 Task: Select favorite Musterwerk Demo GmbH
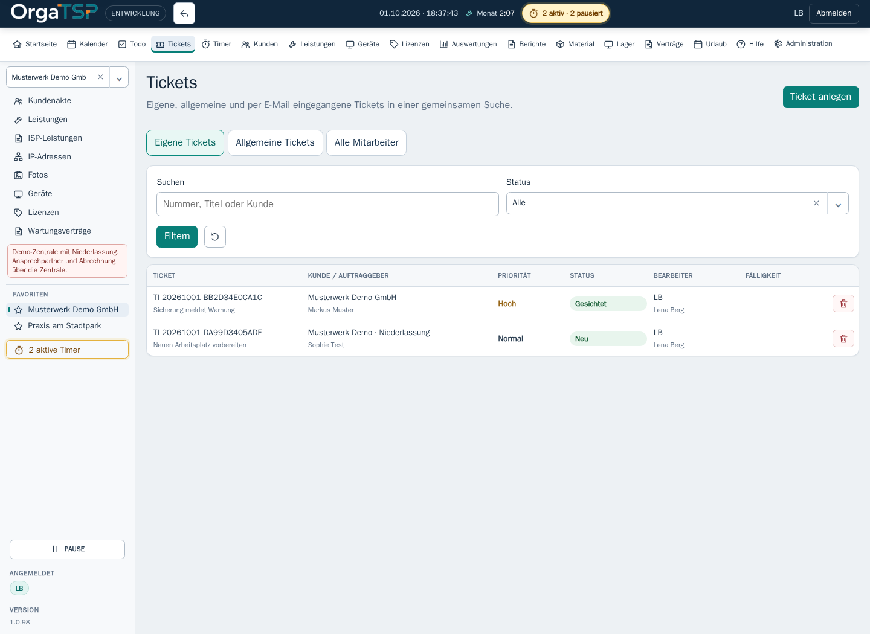click(68, 310)
